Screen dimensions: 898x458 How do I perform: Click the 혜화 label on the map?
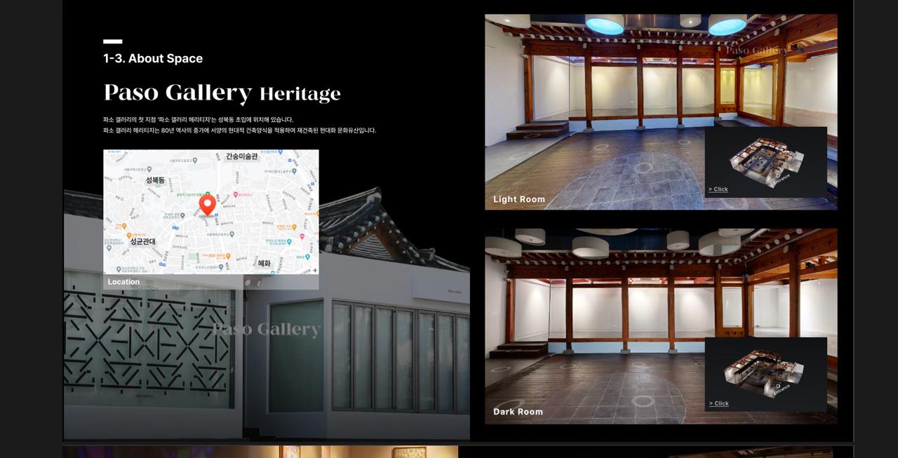click(x=264, y=264)
